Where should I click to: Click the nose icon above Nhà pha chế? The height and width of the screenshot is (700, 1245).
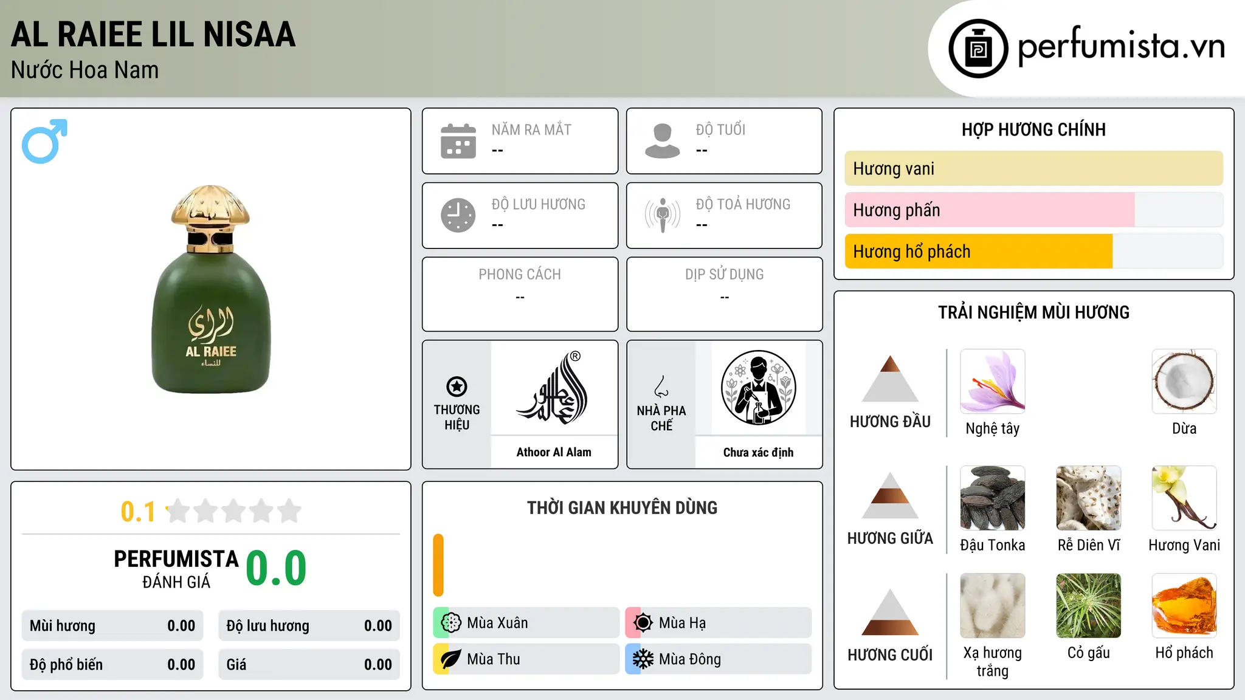[x=661, y=386]
